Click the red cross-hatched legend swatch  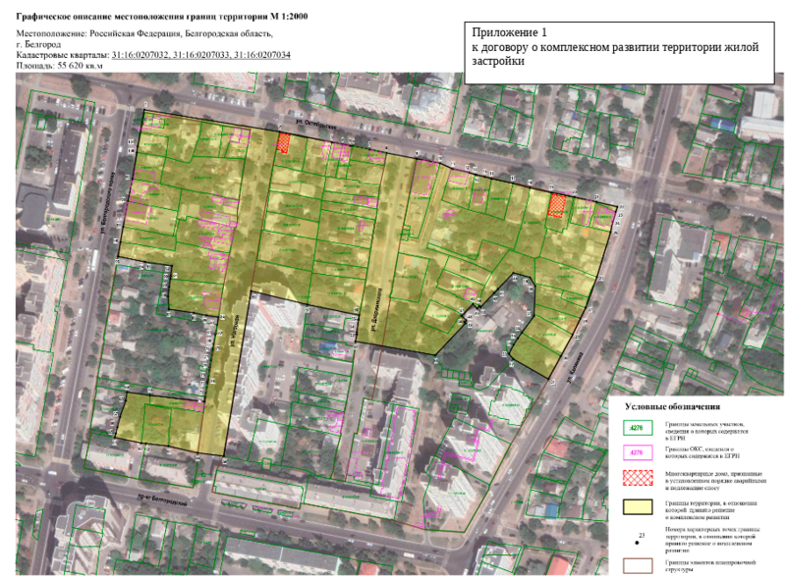[638, 478]
